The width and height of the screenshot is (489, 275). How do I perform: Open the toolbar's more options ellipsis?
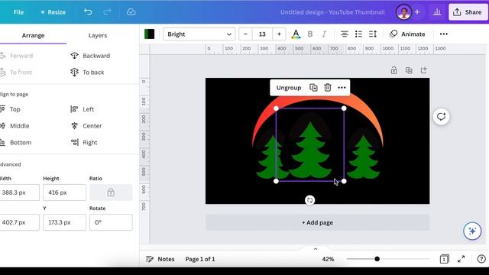pos(443,34)
